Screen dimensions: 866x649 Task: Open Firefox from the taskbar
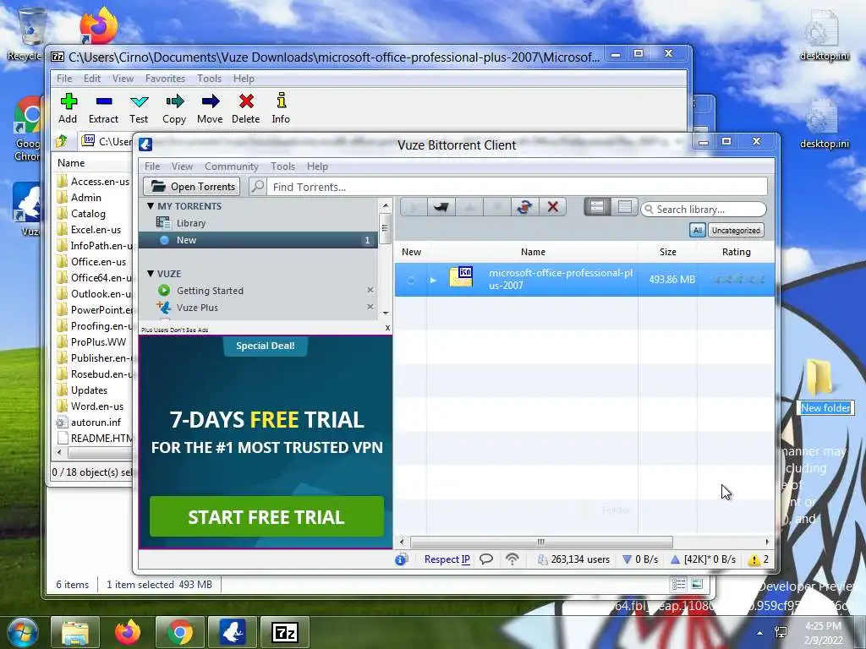(x=128, y=632)
